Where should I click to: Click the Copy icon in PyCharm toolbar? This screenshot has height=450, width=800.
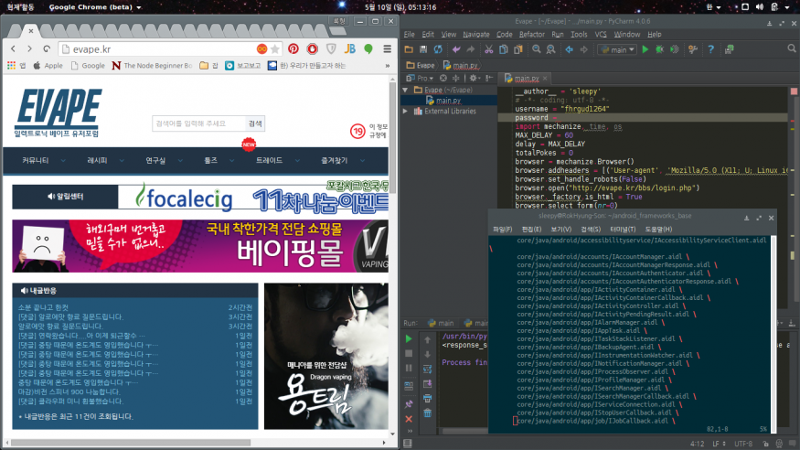pos(503,49)
